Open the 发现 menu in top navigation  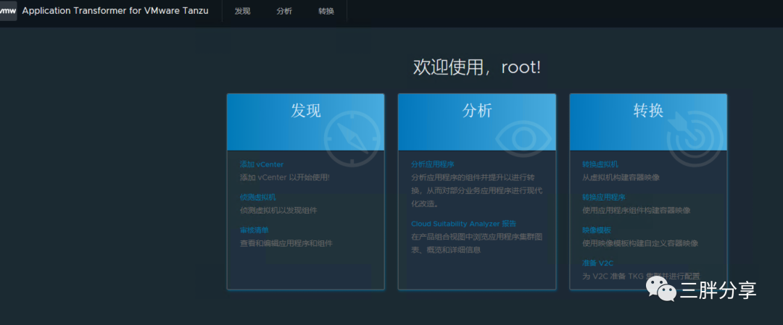(x=242, y=11)
